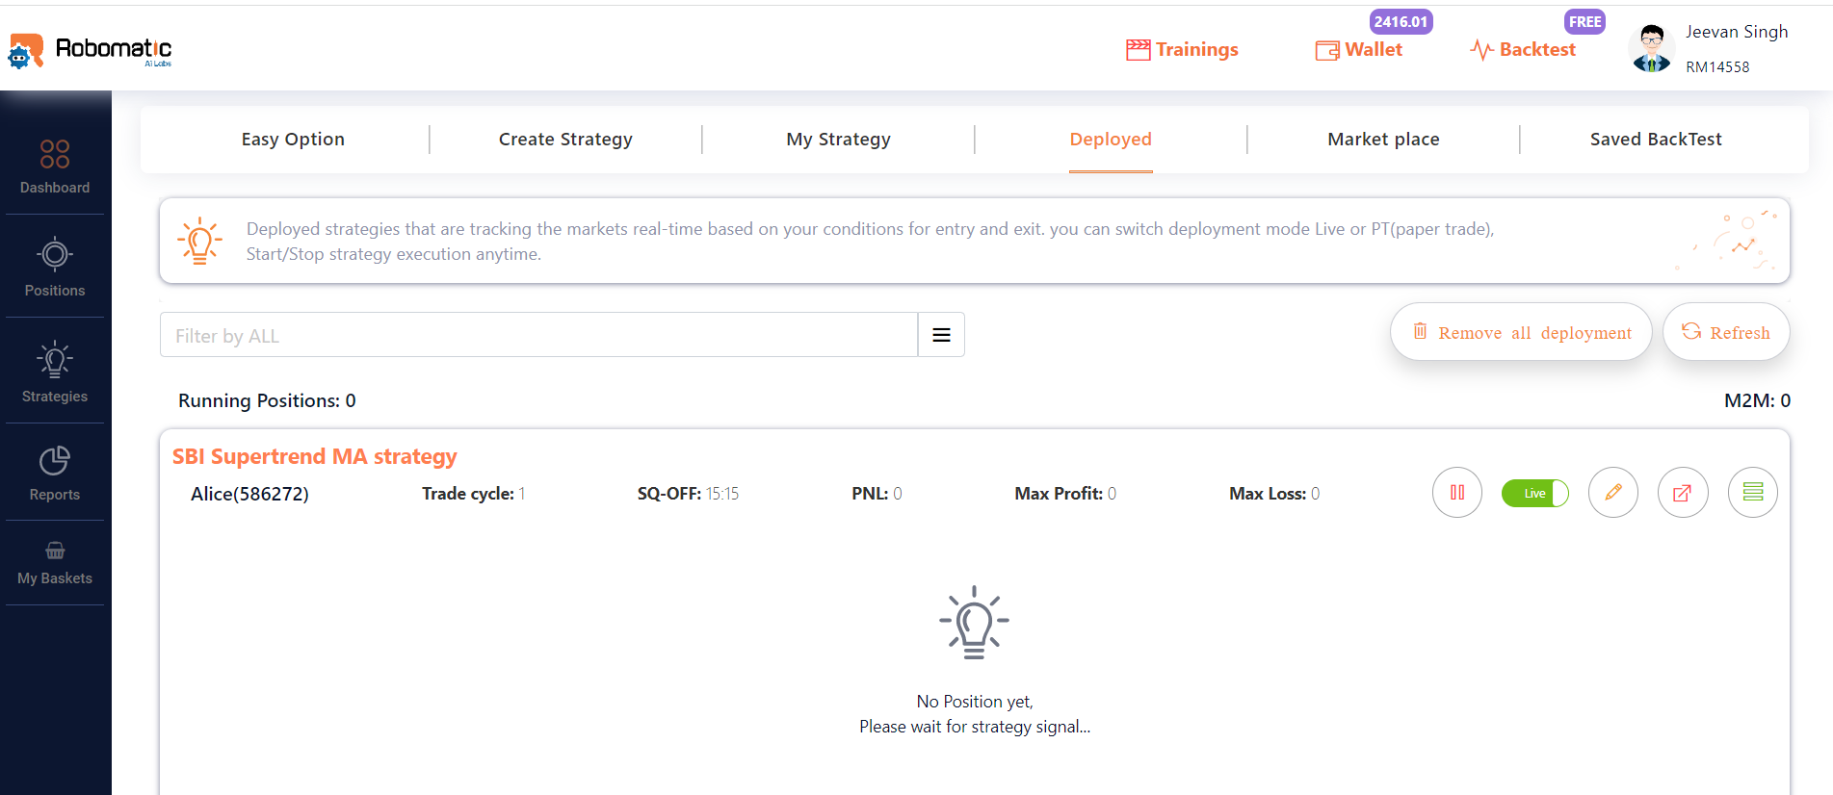Click the Robomatic logo

(x=90, y=50)
